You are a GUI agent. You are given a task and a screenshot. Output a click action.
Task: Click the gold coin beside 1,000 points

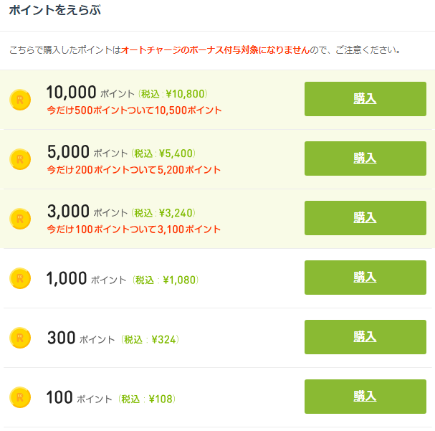pyautogui.click(x=20, y=278)
